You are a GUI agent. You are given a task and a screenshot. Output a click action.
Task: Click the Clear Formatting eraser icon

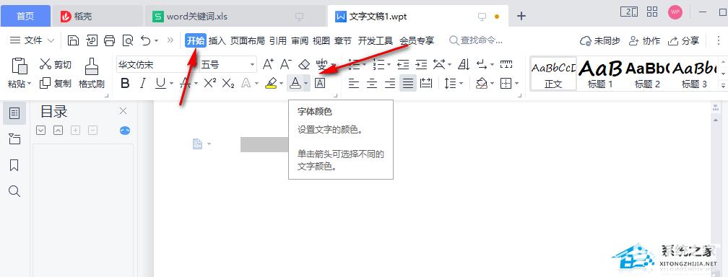click(x=303, y=64)
